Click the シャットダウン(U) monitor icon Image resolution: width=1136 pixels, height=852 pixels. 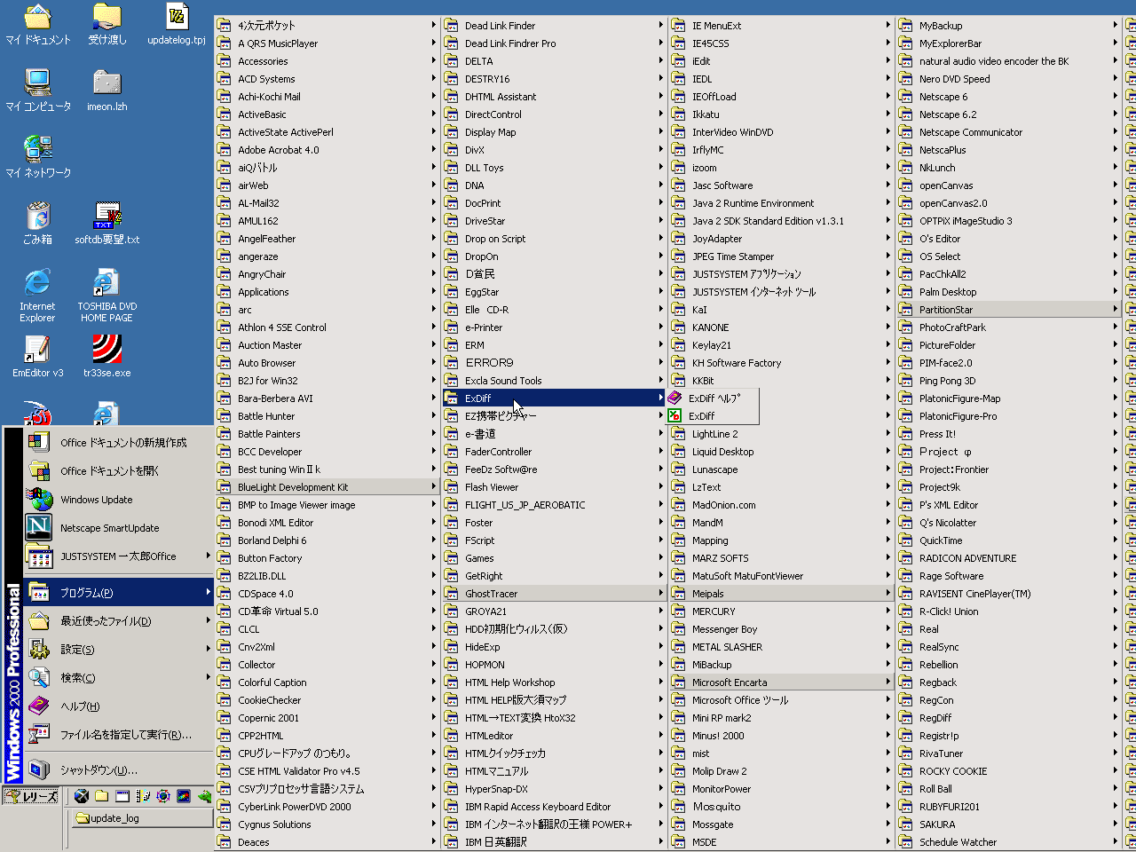pyautogui.click(x=39, y=769)
